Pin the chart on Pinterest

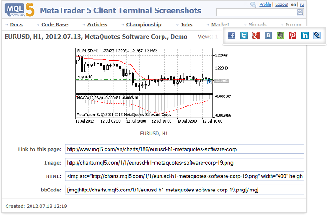pyautogui.click(x=293, y=35)
